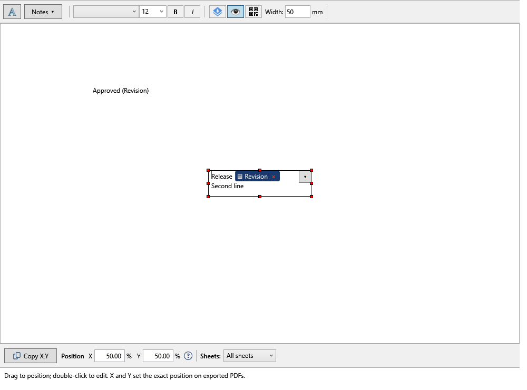
Task: Click the top-center resize handle of text box
Action: 260,170
